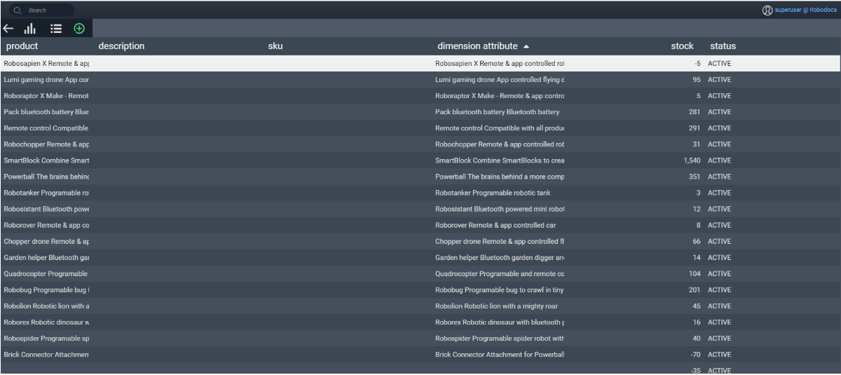The height and width of the screenshot is (375, 841).
Task: Open superuser @ Robodocs account link
Action: (806, 11)
